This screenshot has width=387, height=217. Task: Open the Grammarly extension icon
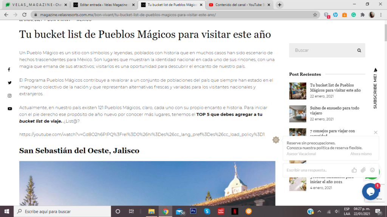(x=353, y=15)
